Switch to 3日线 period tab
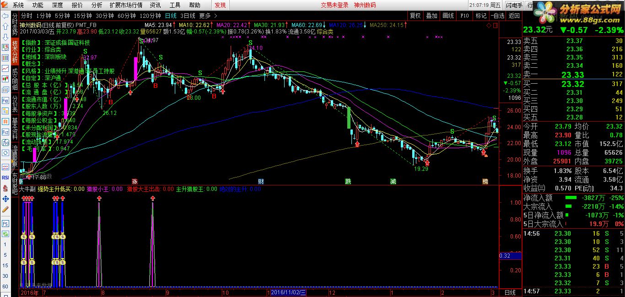625x297 pixels. point(188,16)
